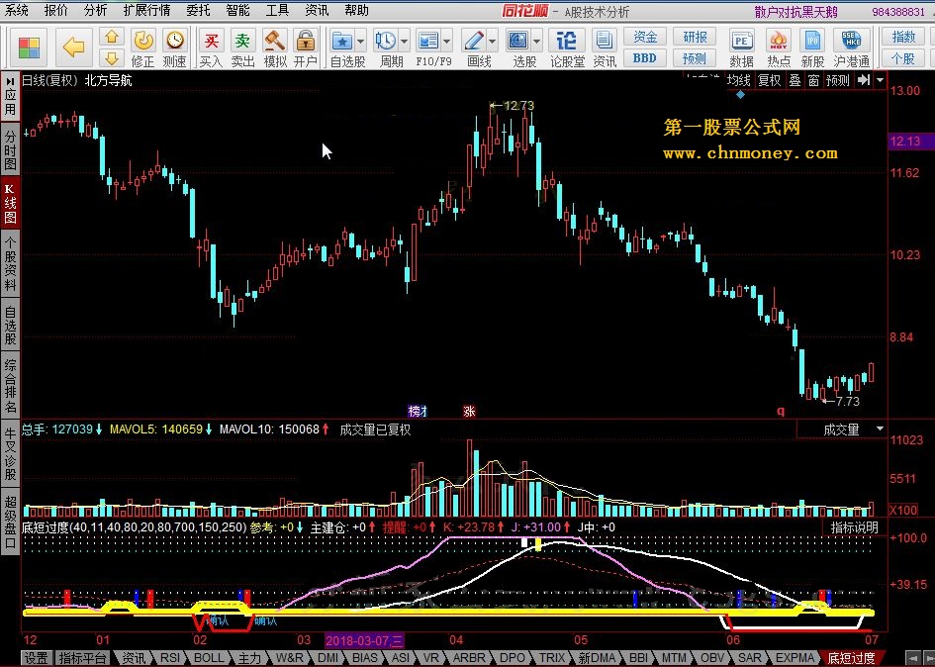Click the 设置 settings button at bottom
The width and height of the screenshot is (935, 667).
tap(36, 658)
